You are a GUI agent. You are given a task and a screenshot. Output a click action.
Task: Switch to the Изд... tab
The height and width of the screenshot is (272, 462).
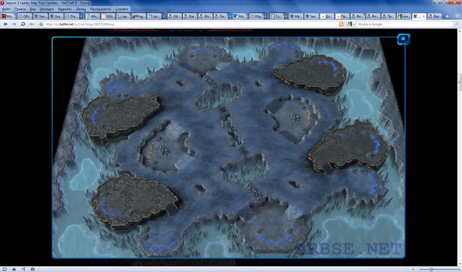pyautogui.click(x=256, y=17)
